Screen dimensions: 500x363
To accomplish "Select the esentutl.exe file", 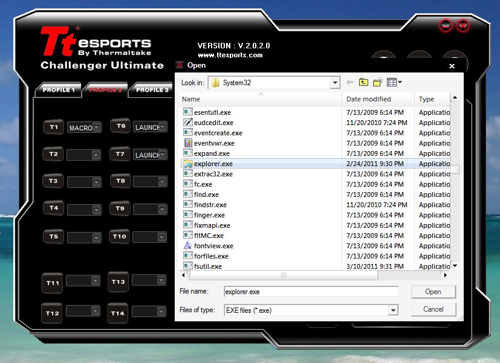I will coord(212,112).
